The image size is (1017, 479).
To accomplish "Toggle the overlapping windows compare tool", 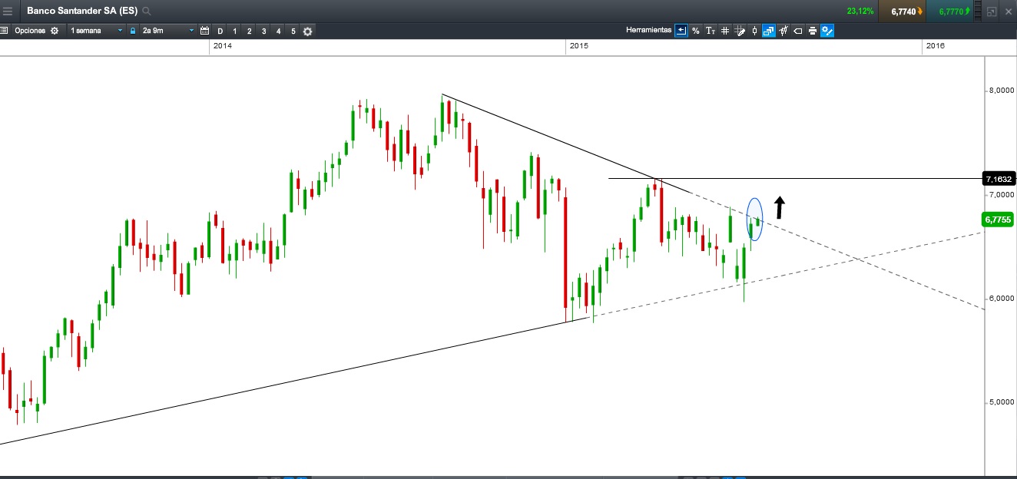I will coord(769,31).
